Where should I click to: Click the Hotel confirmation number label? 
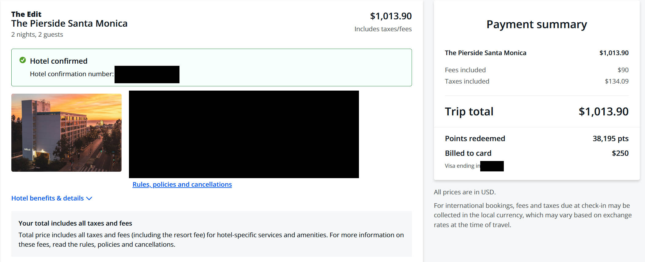coord(72,74)
